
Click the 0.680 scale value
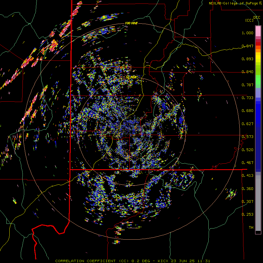pyautogui.click(x=248, y=111)
